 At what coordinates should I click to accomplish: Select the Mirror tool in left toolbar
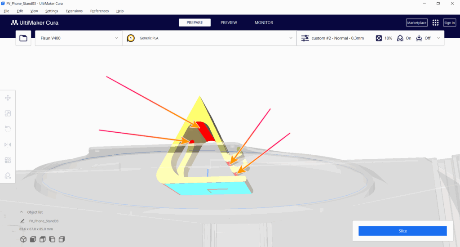tap(8, 144)
